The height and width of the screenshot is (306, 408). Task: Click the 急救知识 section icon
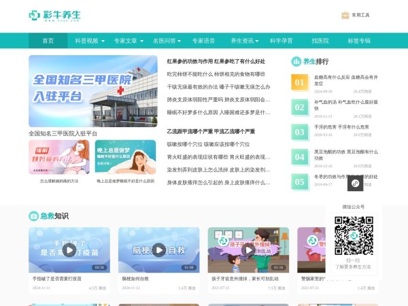(x=33, y=216)
